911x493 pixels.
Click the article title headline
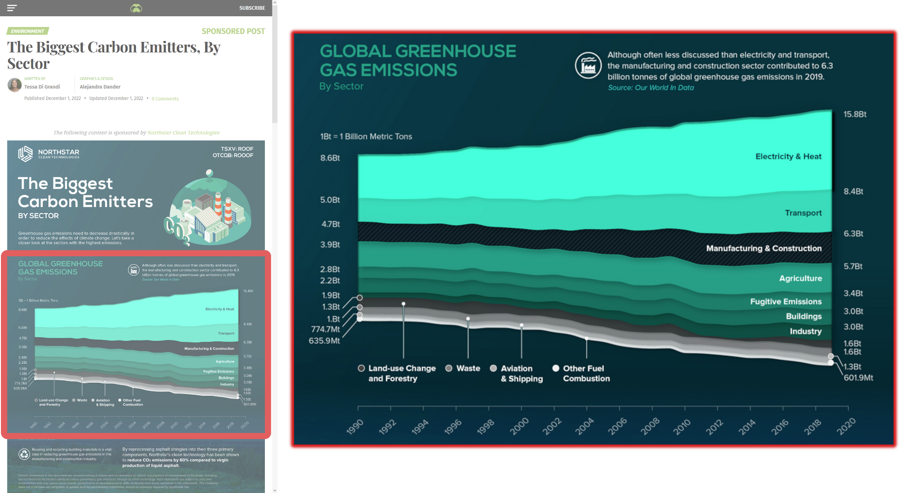(x=114, y=55)
